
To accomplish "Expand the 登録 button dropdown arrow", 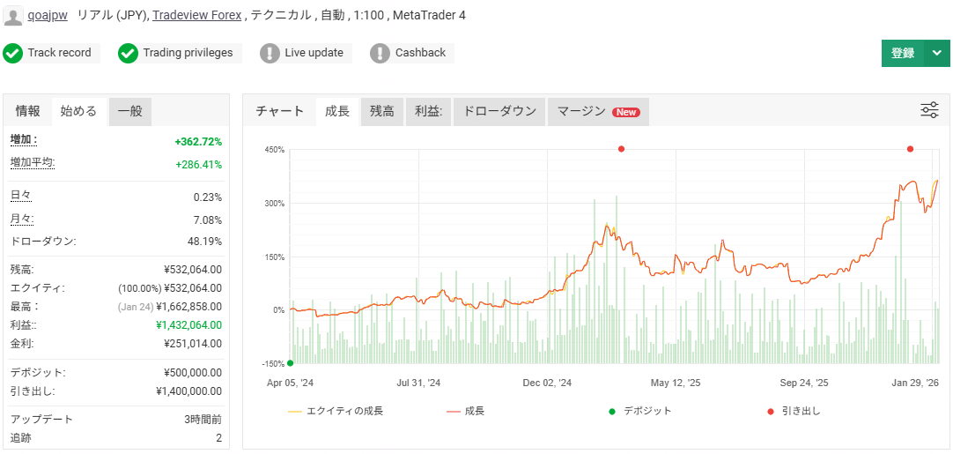I will click(x=936, y=53).
